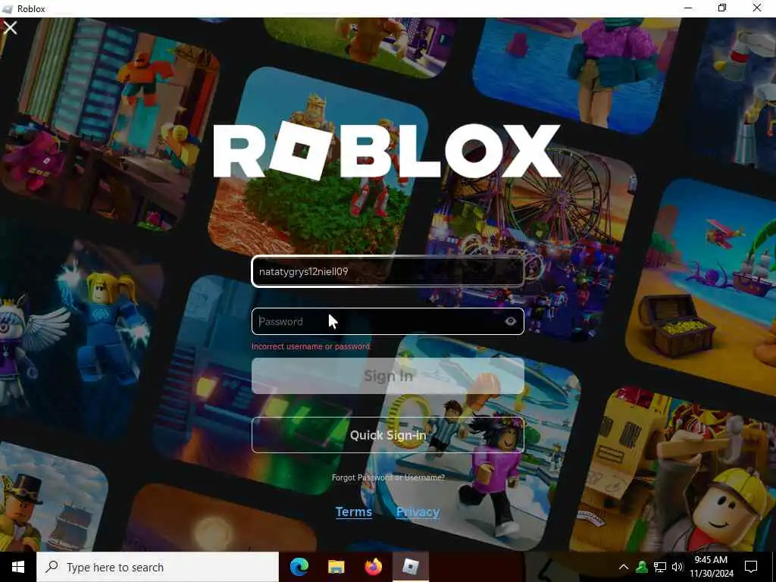Restore down the Roblox window
Viewport: 776px width, 582px height.
722,8
